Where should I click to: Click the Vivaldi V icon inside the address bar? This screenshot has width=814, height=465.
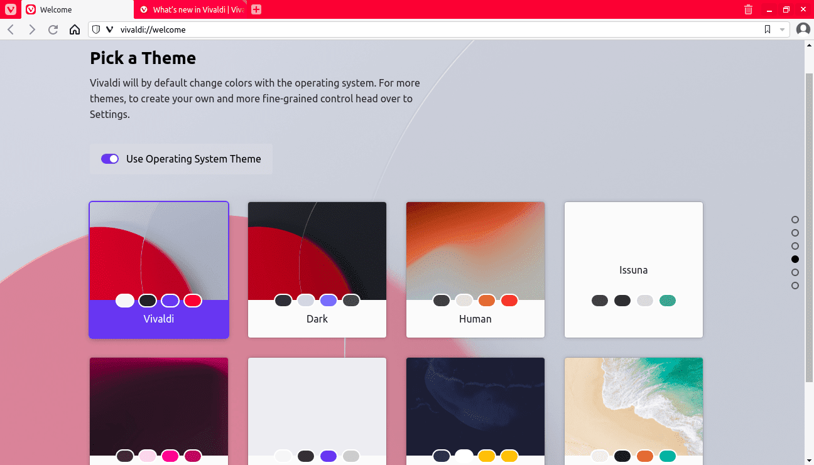(x=110, y=29)
